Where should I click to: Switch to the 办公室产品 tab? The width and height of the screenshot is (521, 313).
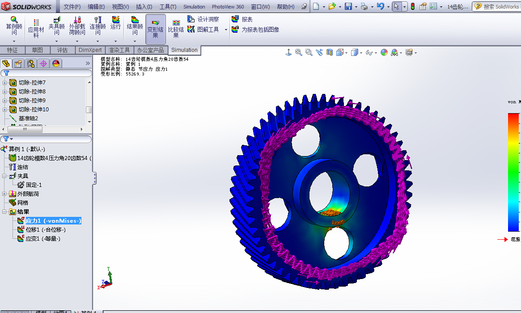click(151, 50)
